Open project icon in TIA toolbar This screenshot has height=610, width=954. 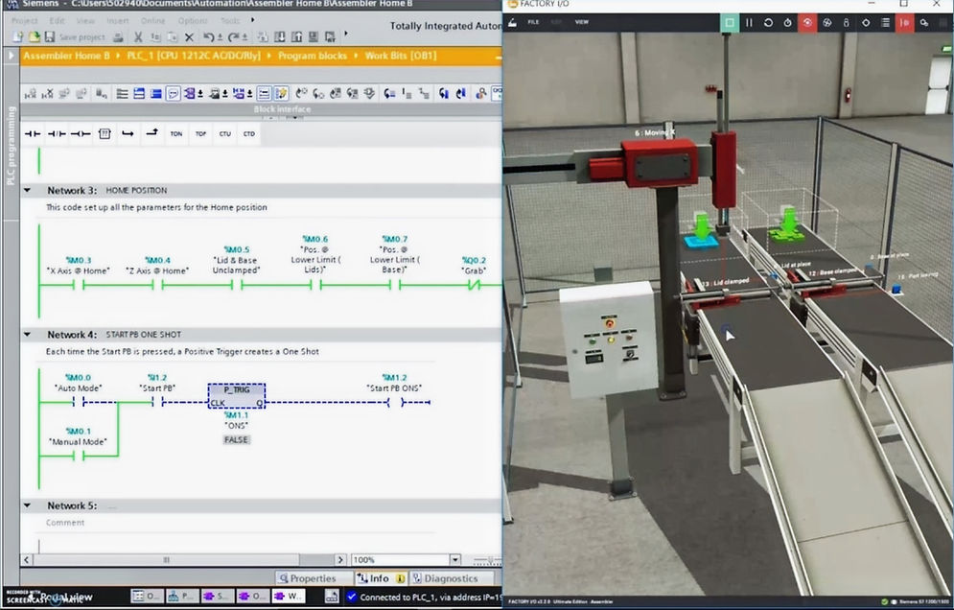point(34,37)
